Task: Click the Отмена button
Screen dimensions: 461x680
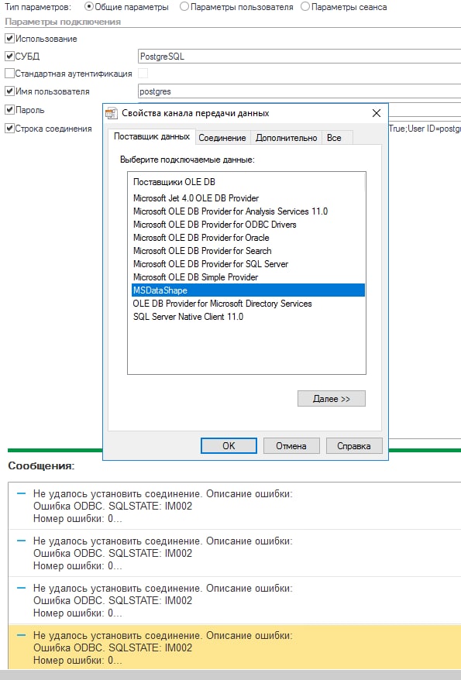Action: pyautogui.click(x=291, y=446)
